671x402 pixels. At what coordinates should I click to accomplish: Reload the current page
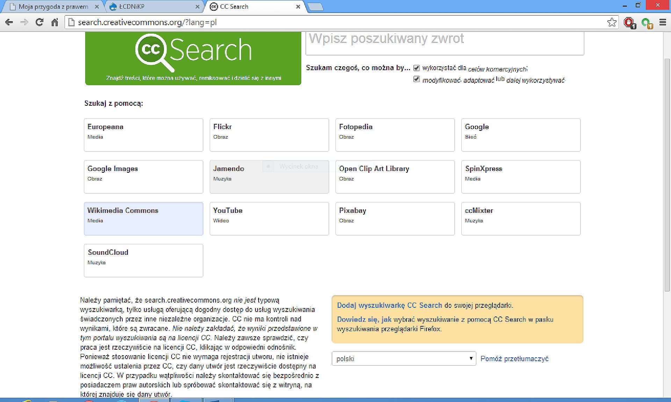39,22
